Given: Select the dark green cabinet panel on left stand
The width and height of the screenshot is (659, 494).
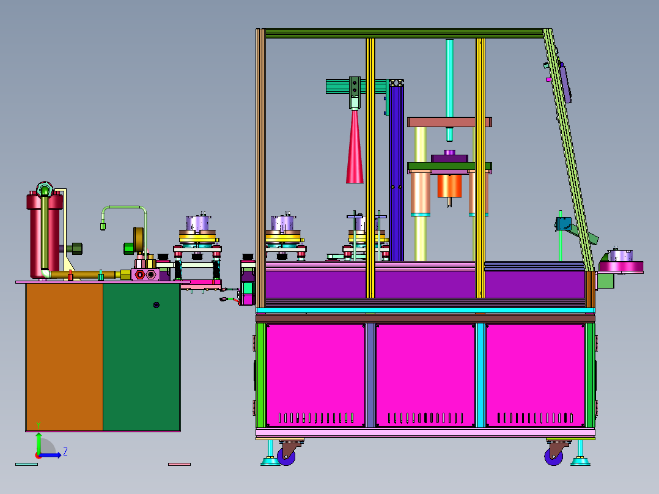Looking at the screenshot, I should 142,357.
